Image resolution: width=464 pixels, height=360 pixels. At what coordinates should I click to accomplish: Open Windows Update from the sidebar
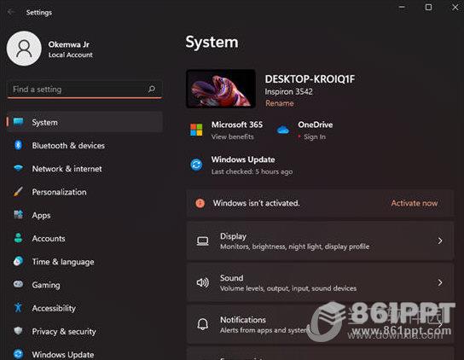(x=84, y=354)
